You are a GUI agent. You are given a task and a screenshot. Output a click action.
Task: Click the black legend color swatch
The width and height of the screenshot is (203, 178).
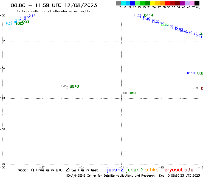click(x=197, y=3)
